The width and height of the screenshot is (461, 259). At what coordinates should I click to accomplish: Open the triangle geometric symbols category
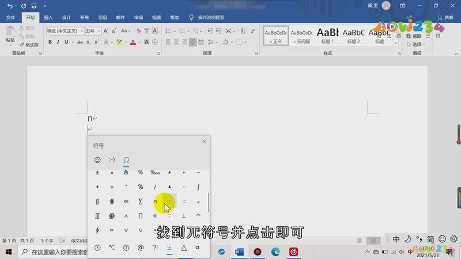pos(184,247)
